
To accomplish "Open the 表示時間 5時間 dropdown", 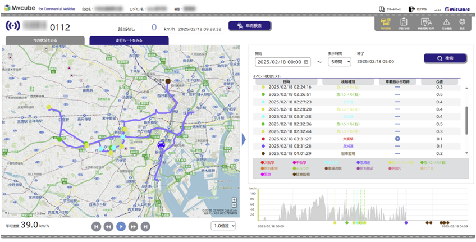I will pyautogui.click(x=340, y=62).
